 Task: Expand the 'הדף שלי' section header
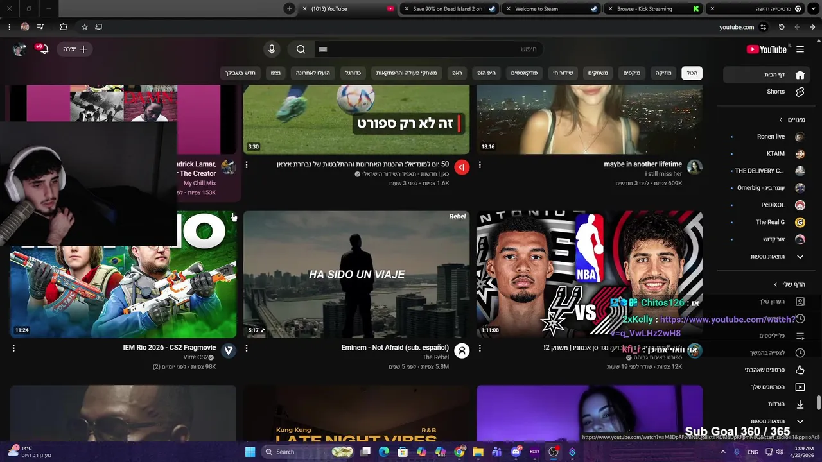click(x=789, y=284)
